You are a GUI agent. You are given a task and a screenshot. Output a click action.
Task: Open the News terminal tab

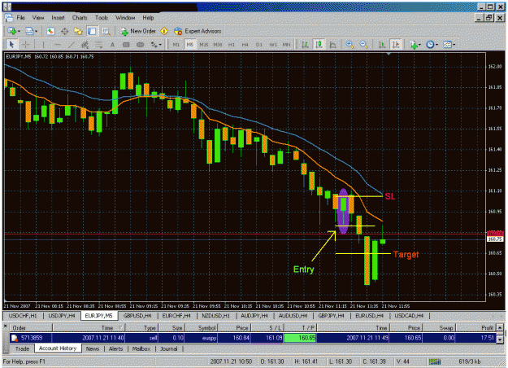pos(93,348)
